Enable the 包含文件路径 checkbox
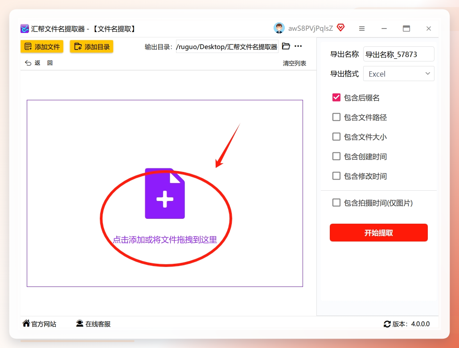The image size is (459, 348). tap(336, 117)
